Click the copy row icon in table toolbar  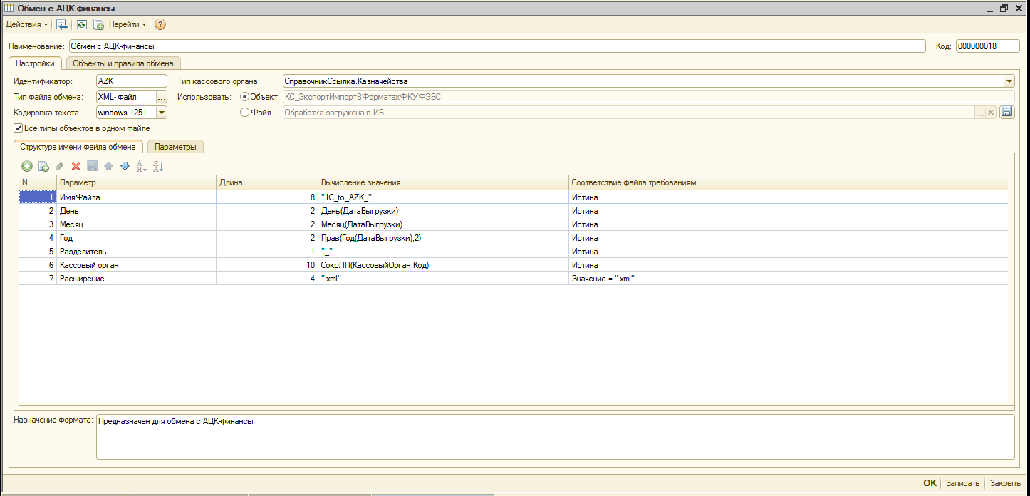click(43, 166)
